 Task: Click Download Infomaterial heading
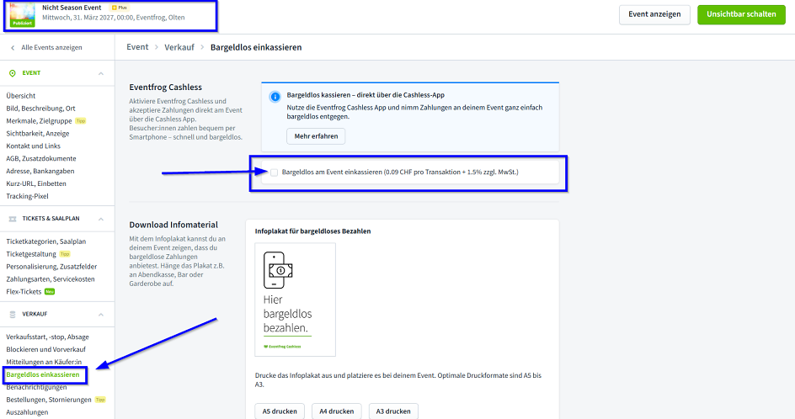[x=173, y=225]
